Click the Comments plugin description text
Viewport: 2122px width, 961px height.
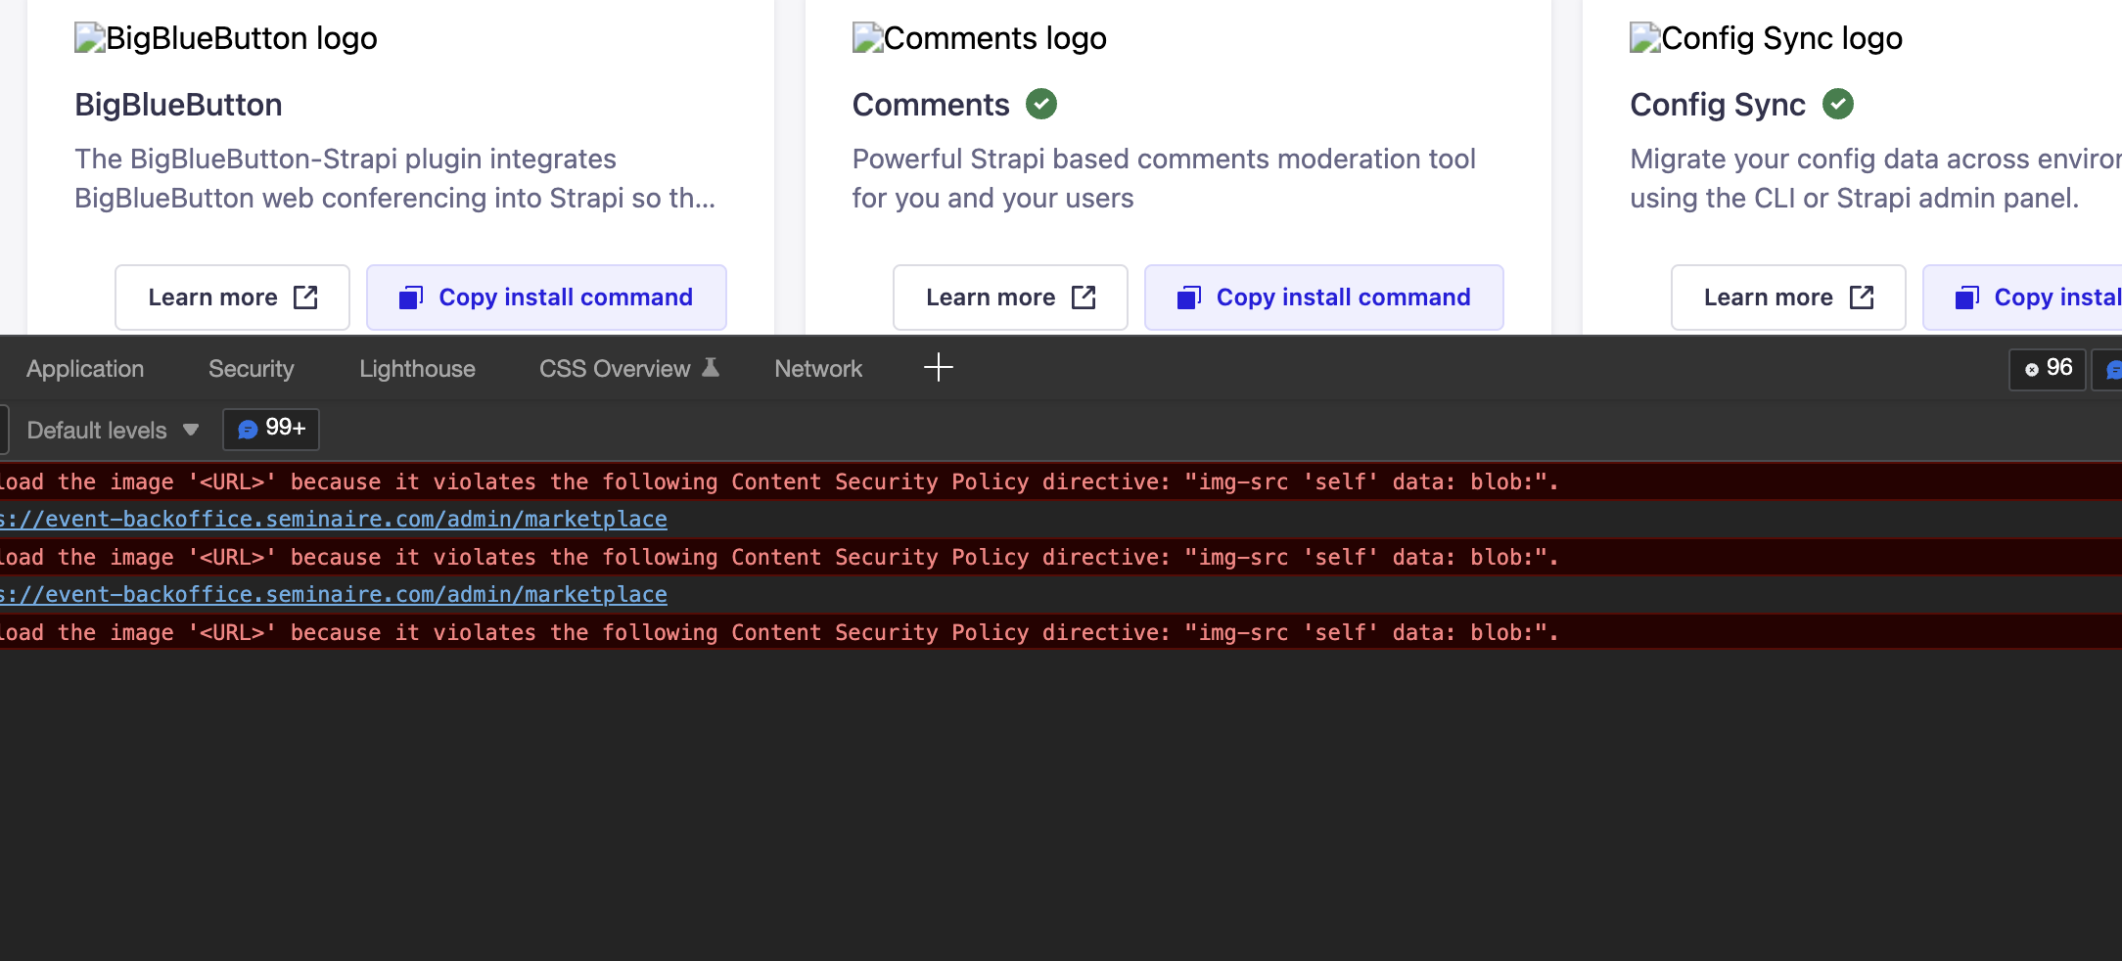coord(1164,178)
